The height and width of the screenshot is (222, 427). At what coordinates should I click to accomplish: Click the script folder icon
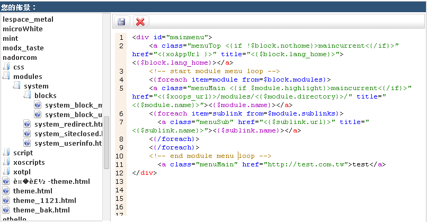click(6, 153)
